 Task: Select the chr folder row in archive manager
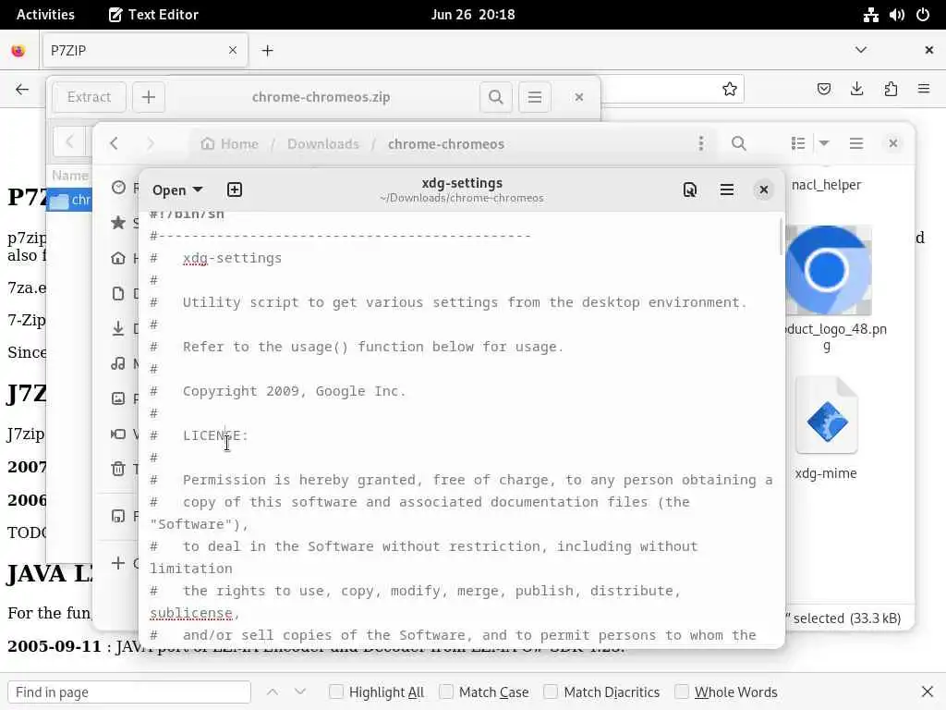[x=69, y=200]
